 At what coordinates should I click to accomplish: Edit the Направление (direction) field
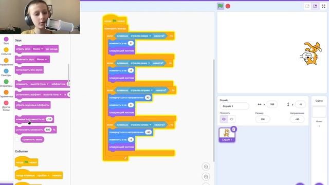(x=297, y=119)
